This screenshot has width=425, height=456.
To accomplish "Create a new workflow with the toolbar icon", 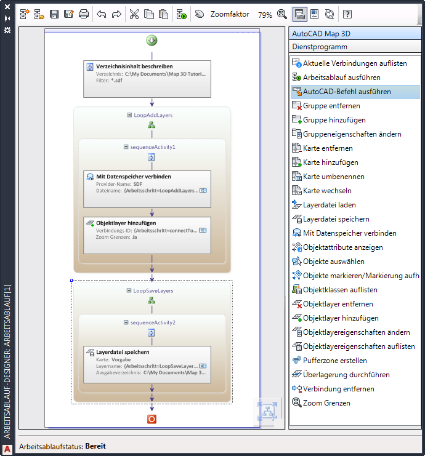I will pos(25,14).
